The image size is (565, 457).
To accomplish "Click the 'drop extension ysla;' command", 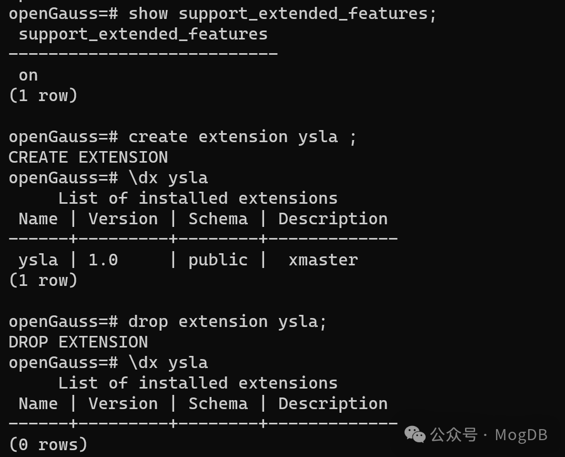I will tap(228, 322).
